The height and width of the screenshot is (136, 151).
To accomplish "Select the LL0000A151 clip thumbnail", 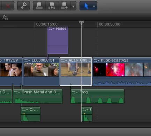I will tap(41, 70).
